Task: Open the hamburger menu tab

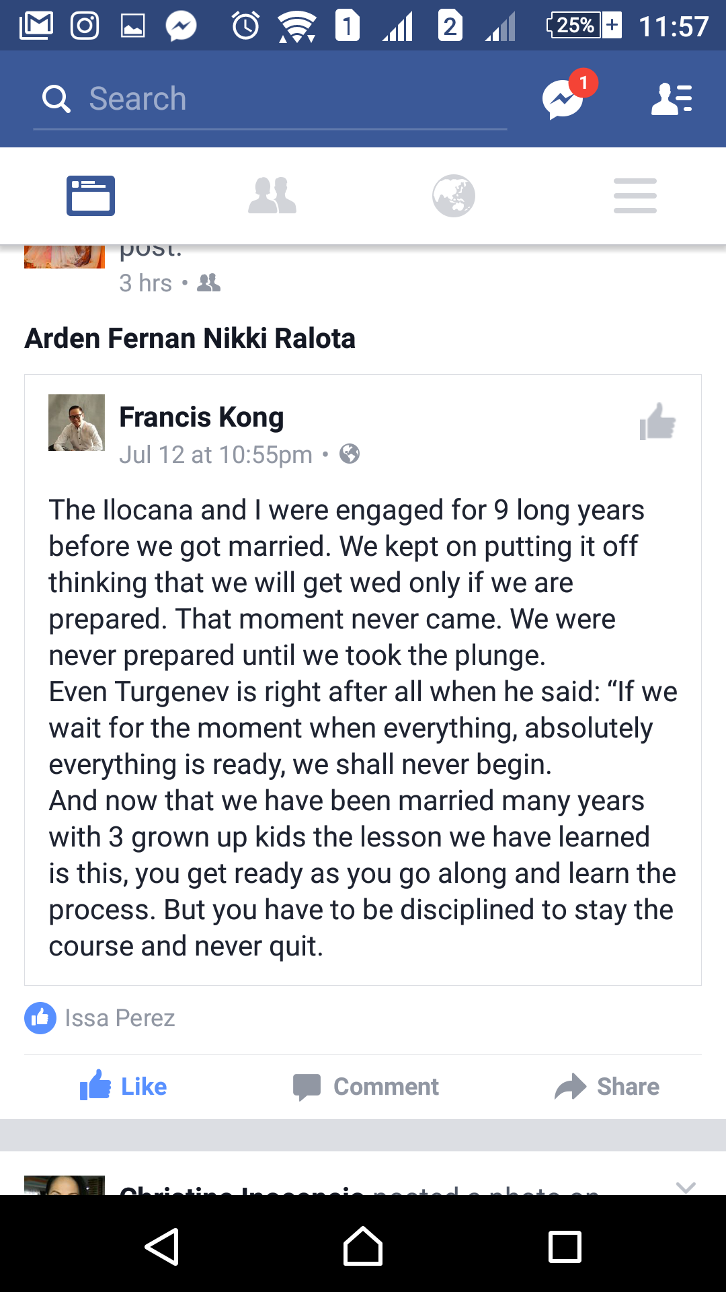Action: 635,196
